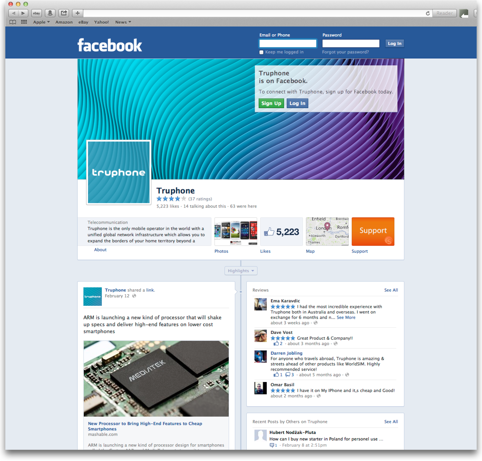This screenshot has width=482, height=461.
Task: Expand the News bookmarks dropdown
Action: point(123,22)
